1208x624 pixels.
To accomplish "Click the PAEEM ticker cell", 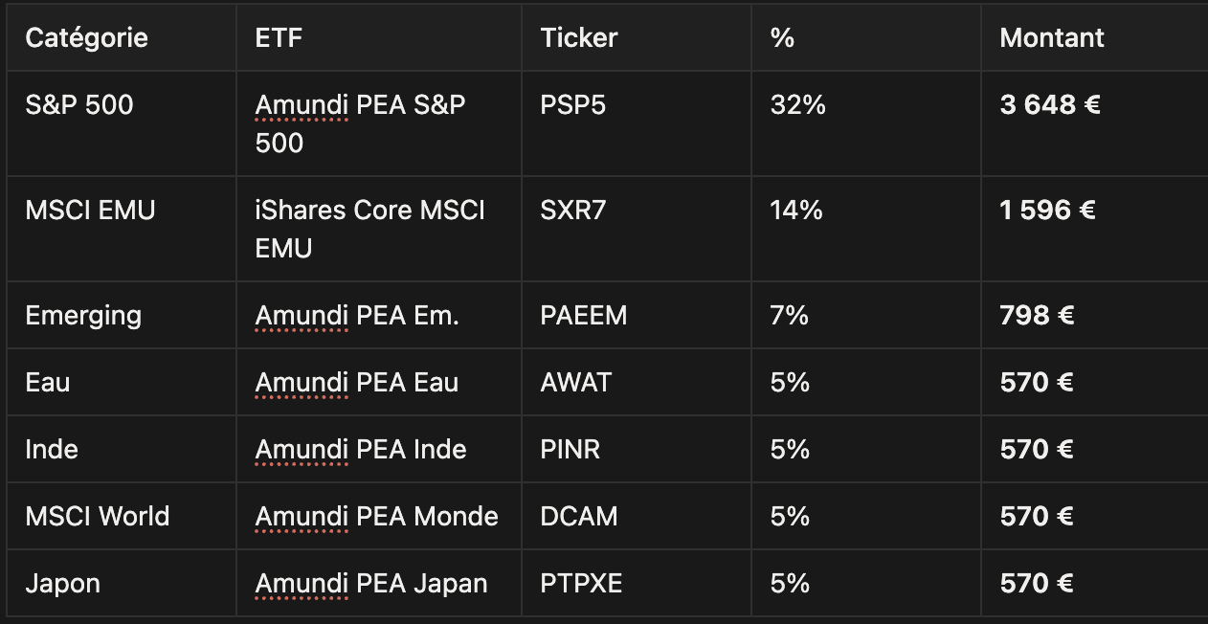I will pyautogui.click(x=583, y=316).
